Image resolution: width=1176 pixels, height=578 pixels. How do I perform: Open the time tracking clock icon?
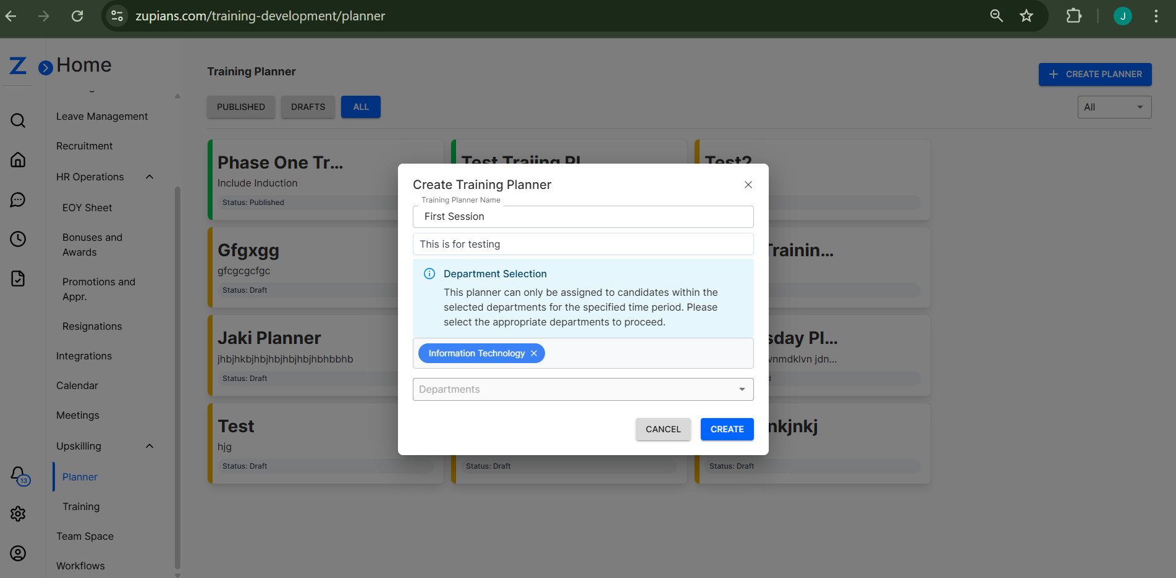18,239
